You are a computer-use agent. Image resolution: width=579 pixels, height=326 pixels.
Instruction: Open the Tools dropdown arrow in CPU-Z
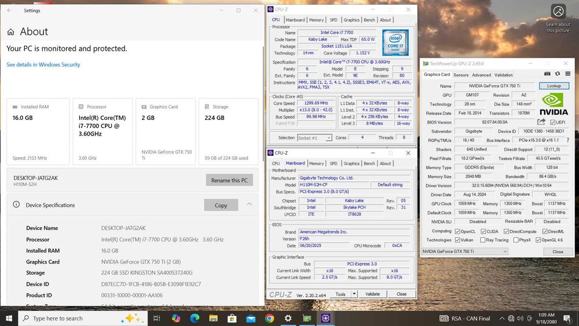[354, 294]
